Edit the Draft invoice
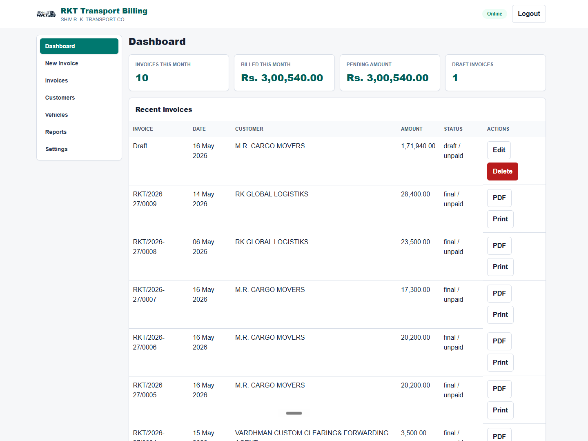This screenshot has height=441, width=588. pos(499,150)
